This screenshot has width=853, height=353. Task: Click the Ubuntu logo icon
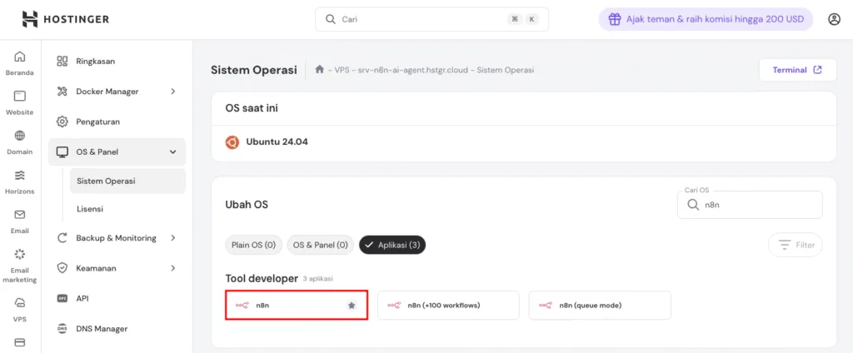(x=232, y=142)
